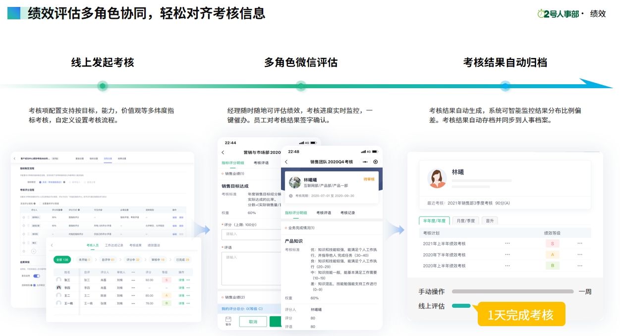Screen dimensions: 620x336
Task: Click the S grade badge for 2021年上半年
Action: (552, 243)
